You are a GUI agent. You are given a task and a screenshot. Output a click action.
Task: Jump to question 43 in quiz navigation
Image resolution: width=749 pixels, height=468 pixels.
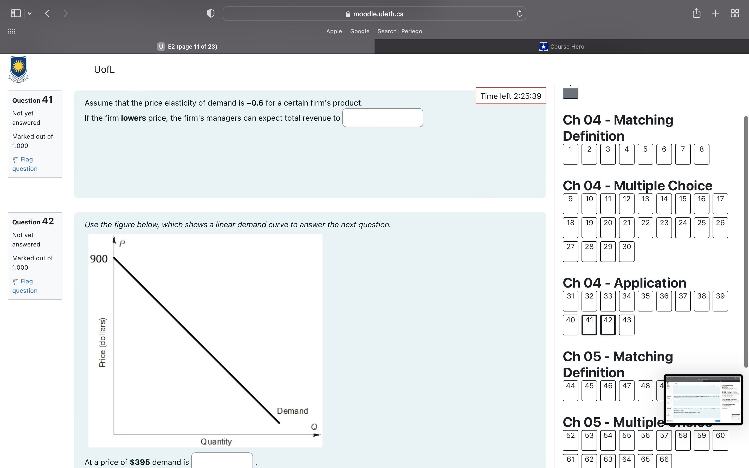coord(627,324)
